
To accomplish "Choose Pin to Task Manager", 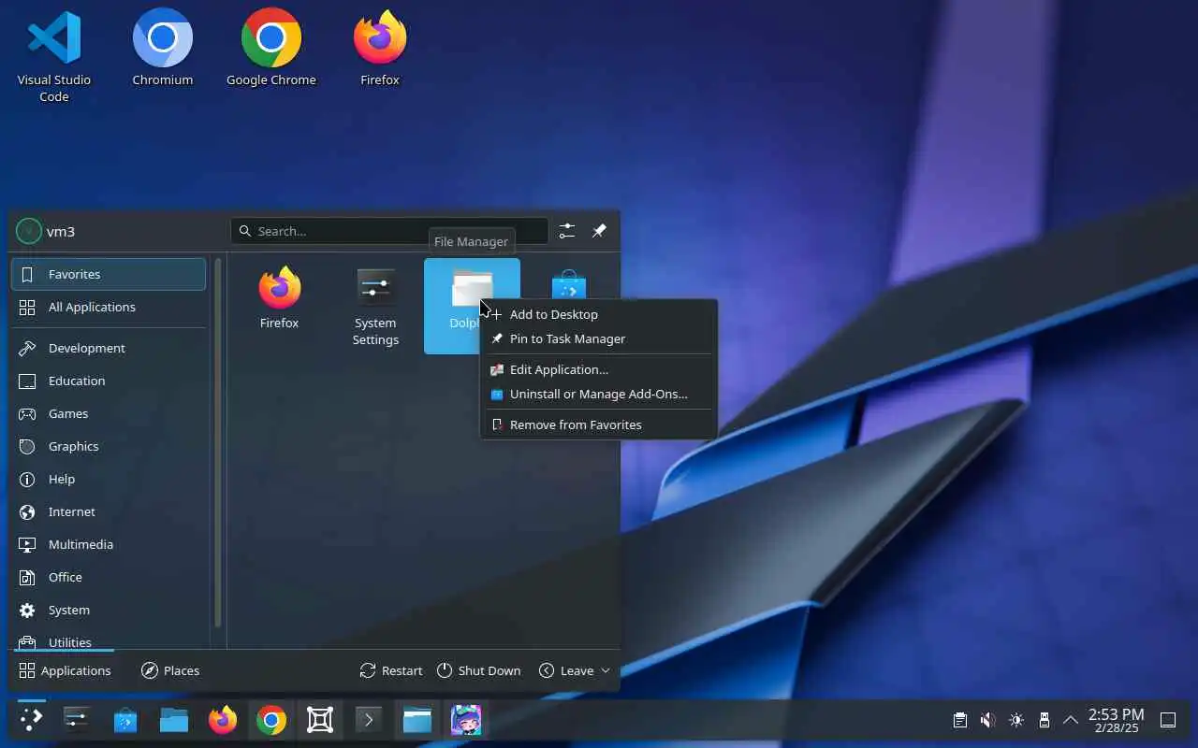I will pos(598,338).
